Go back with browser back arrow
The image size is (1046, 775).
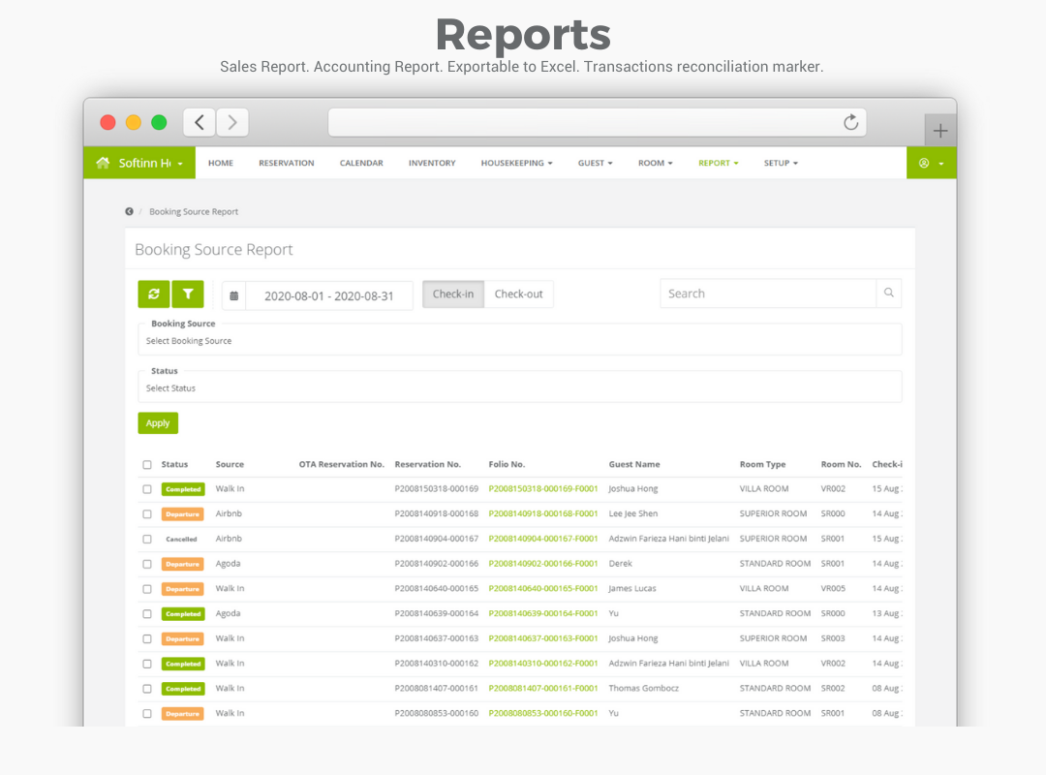pos(200,122)
